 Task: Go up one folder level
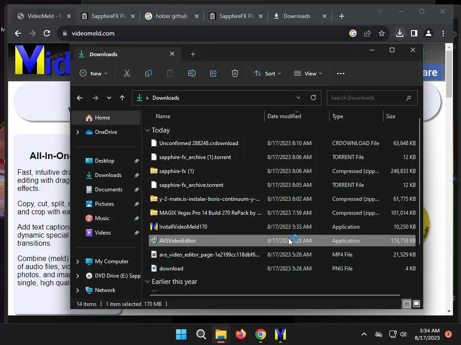point(122,98)
